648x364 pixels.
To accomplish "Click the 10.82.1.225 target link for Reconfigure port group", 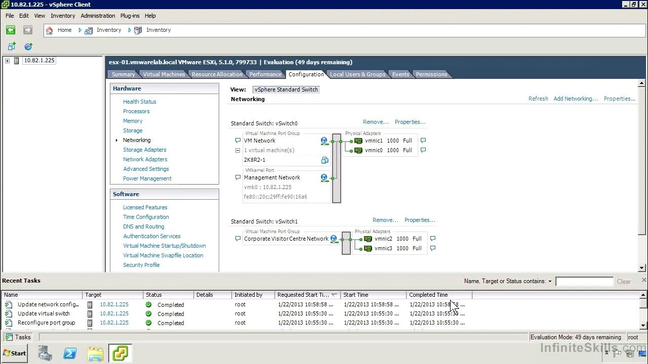I will (x=114, y=323).
